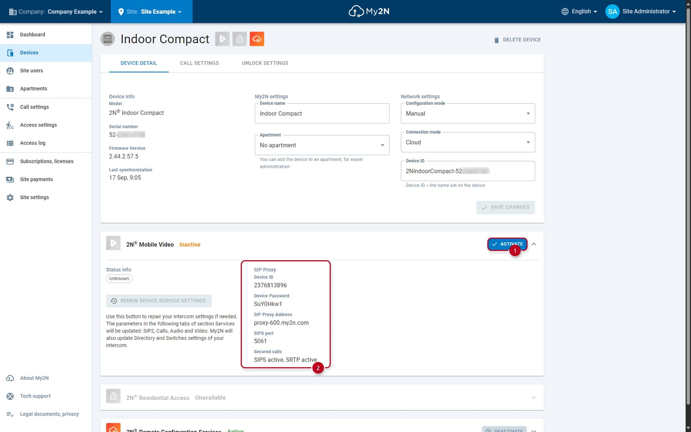Click the device type icon left of Indoor Compact
This screenshot has width=691, height=432.
pyautogui.click(x=108, y=39)
